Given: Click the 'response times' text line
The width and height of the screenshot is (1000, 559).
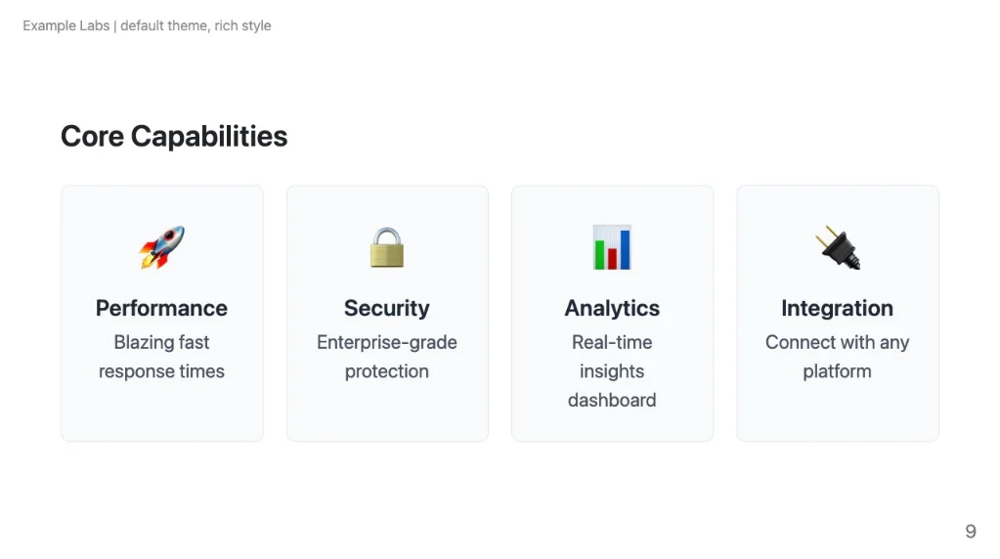Looking at the screenshot, I should click(x=161, y=371).
